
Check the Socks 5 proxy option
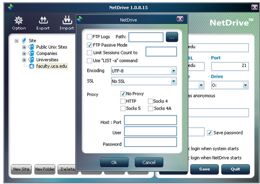coord(123,108)
